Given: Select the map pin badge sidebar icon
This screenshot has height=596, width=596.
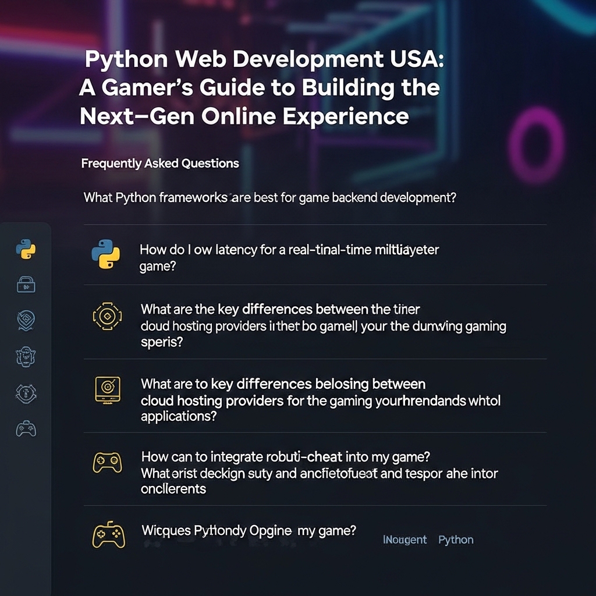Looking at the screenshot, I should pyautogui.click(x=26, y=320).
